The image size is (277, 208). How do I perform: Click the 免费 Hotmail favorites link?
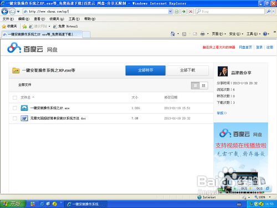pyautogui.click(x=65, y=26)
